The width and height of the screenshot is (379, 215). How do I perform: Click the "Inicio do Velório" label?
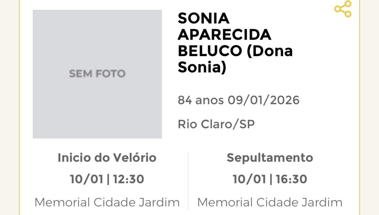coord(107,158)
